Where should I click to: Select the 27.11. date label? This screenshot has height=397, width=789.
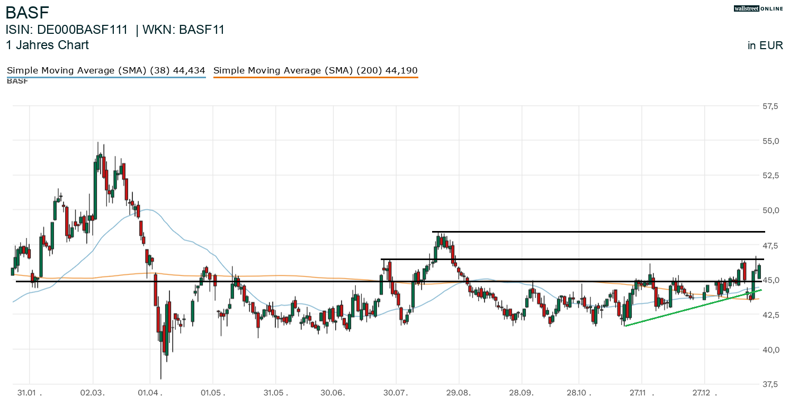tap(642, 393)
